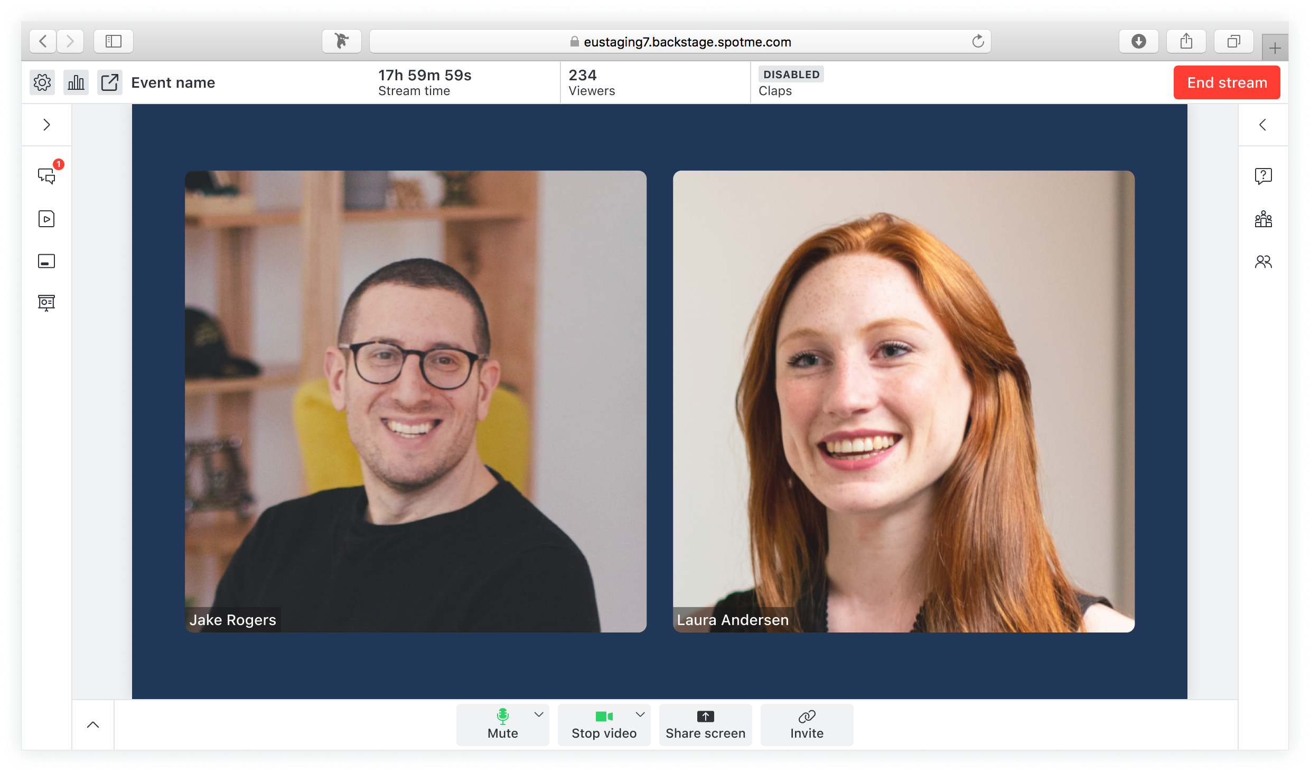Screen dimensions: 1310x772
Task: Toggle the Safari sidebar
Action: (x=114, y=41)
